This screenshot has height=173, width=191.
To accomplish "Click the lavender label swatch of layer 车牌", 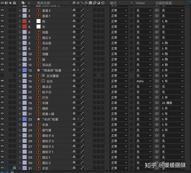I will pos(24,103).
